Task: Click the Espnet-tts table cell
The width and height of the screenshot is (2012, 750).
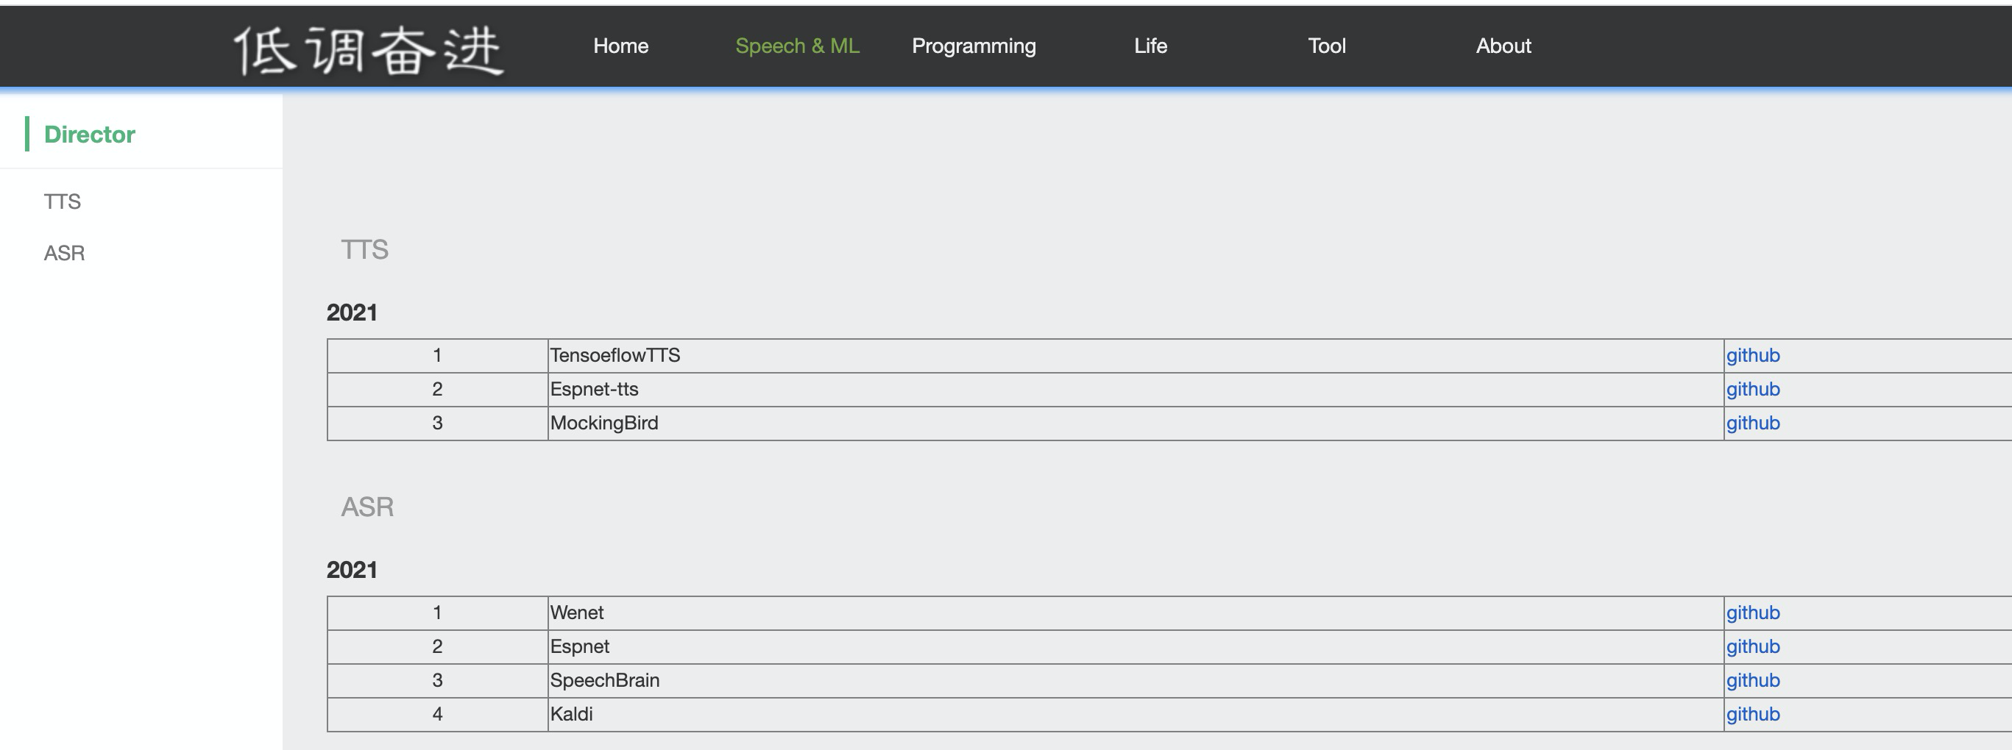Action: pos(1136,390)
